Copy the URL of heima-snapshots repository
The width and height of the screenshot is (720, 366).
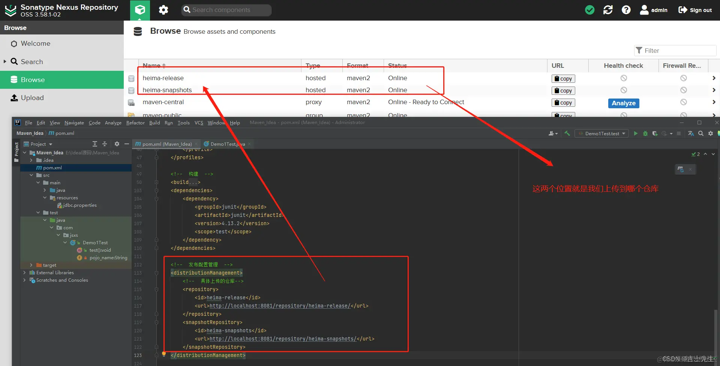[x=563, y=91]
